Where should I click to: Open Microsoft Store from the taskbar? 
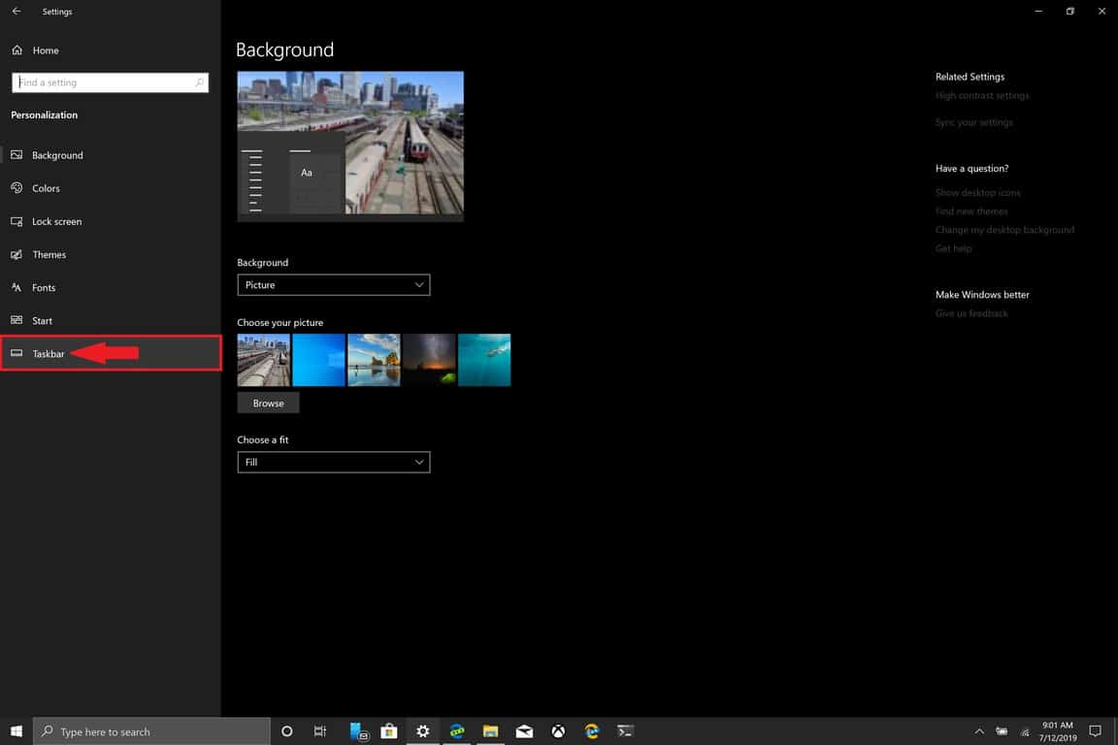[389, 731]
